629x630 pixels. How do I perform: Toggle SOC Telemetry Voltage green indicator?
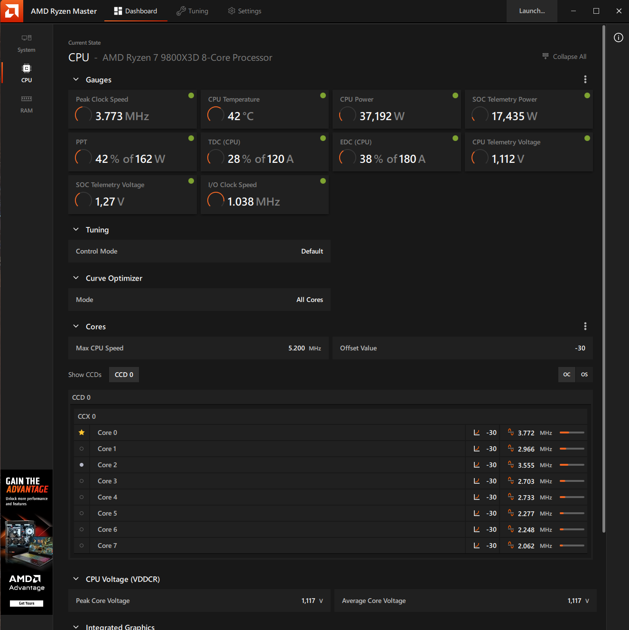[x=191, y=181]
